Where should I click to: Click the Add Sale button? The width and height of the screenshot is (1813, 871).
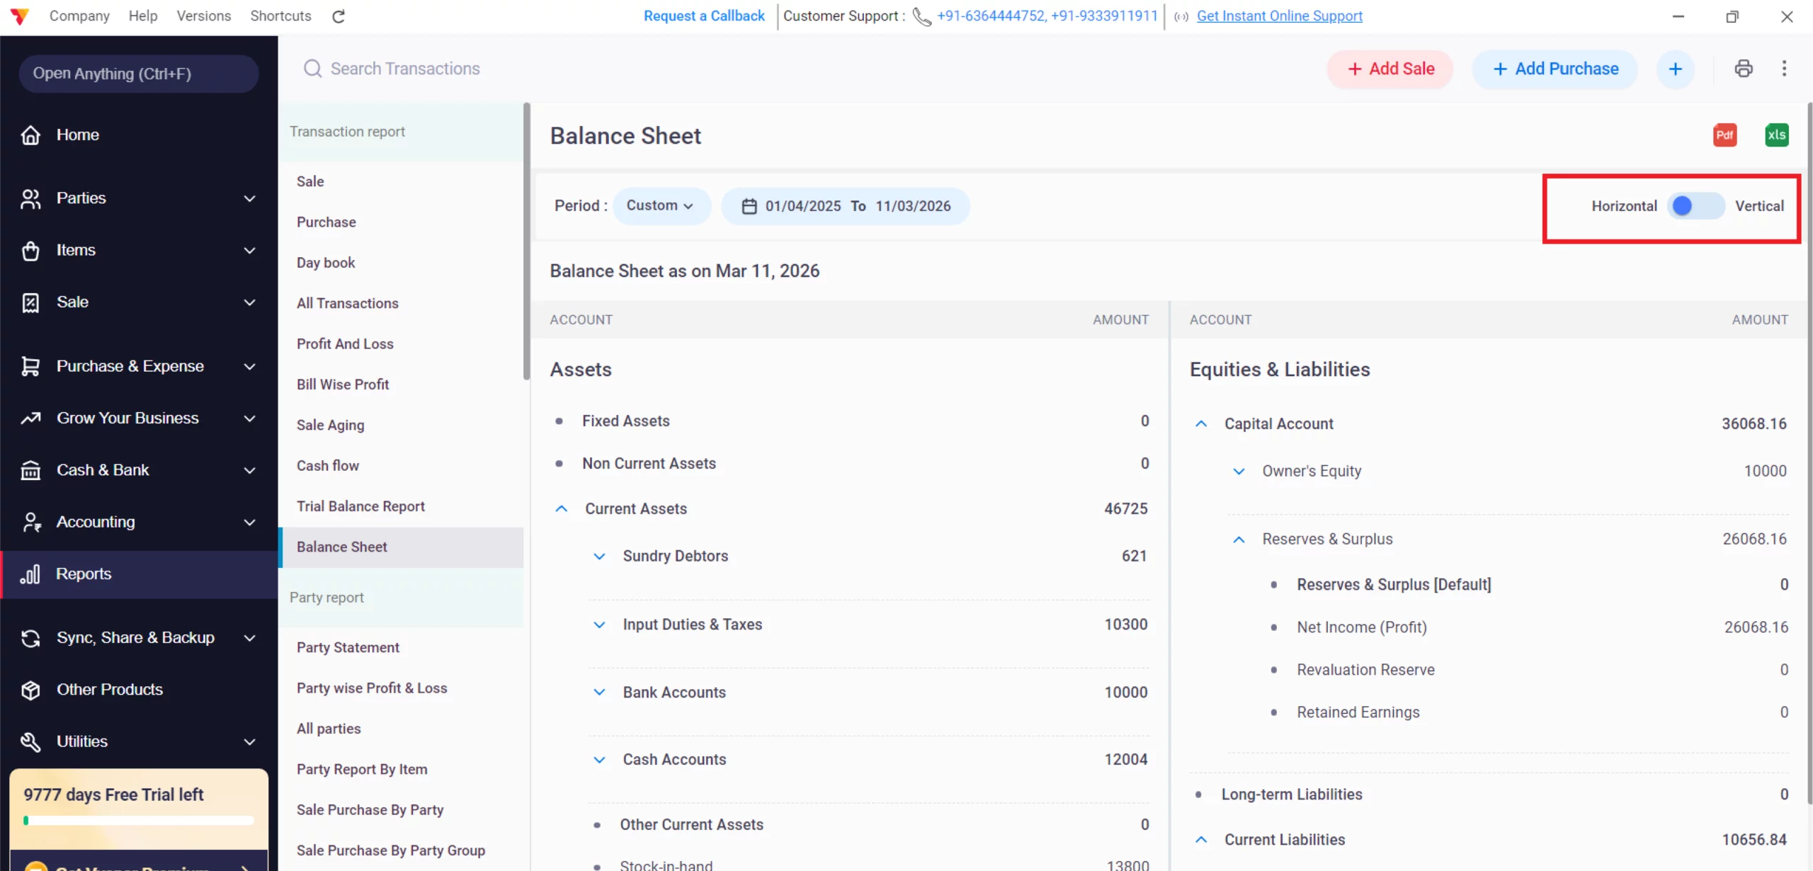click(x=1390, y=69)
